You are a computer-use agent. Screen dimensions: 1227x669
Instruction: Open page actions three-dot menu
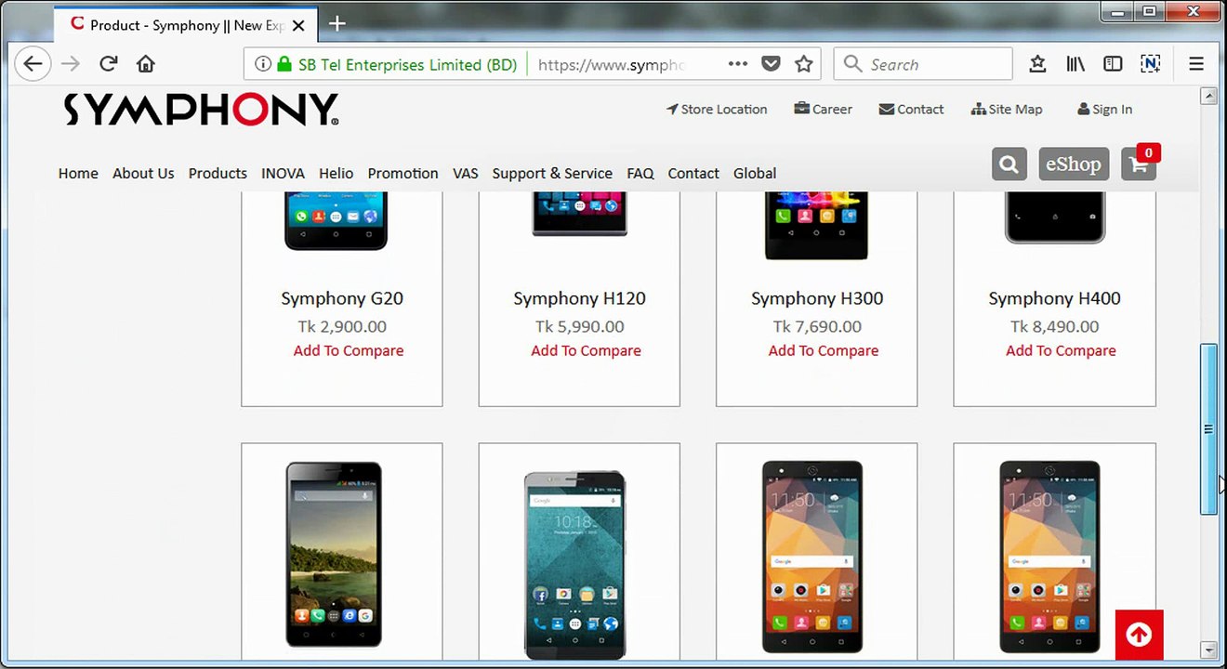pyautogui.click(x=738, y=64)
